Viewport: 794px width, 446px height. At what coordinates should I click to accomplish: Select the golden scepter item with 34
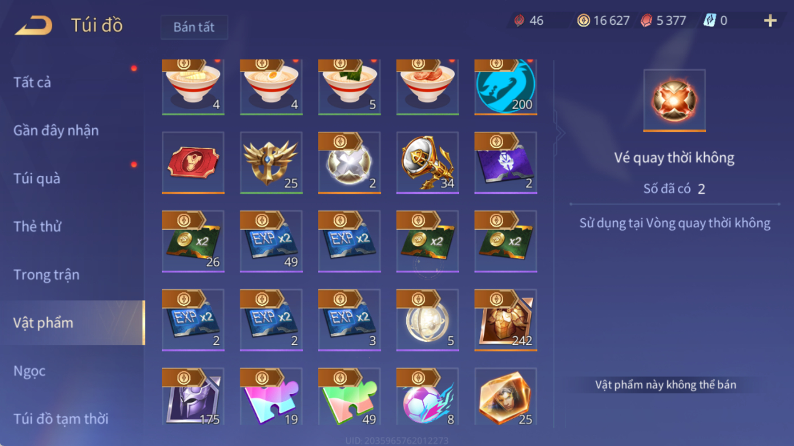[x=427, y=163]
